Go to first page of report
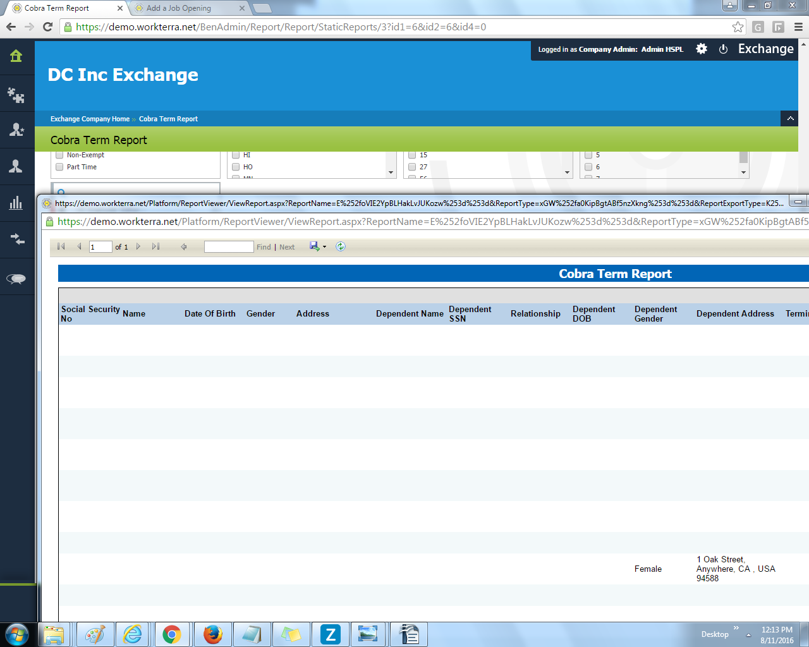809x647 pixels. [61, 246]
